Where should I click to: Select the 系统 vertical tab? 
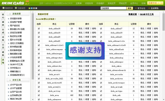click(3, 61)
